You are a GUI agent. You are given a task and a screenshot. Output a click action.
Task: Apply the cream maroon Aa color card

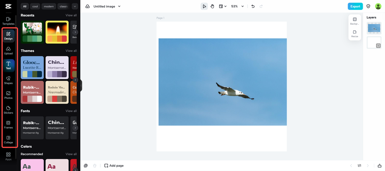tap(57, 165)
